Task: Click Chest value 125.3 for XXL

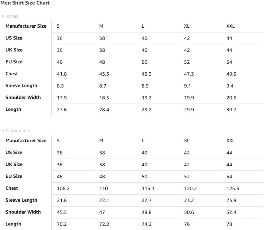Action: pos(233,189)
